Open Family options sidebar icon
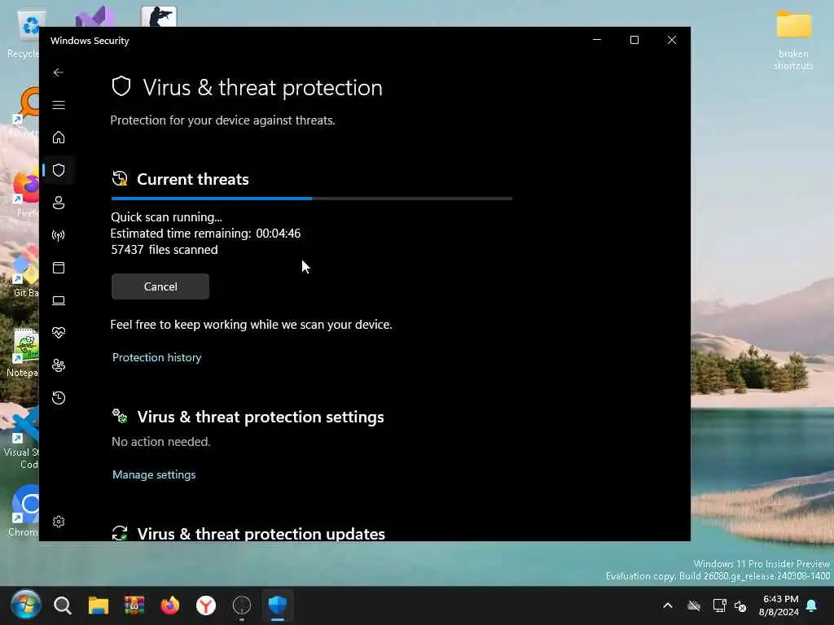 (x=59, y=365)
